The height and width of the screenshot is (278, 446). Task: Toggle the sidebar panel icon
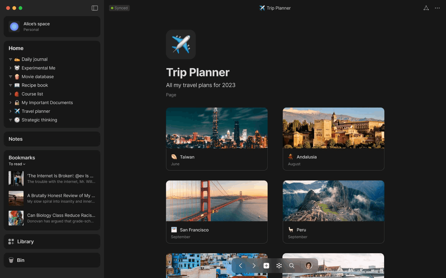point(95,8)
